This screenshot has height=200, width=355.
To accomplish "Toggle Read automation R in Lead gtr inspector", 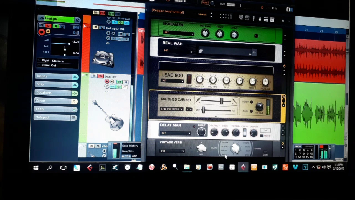I will 55,26.
